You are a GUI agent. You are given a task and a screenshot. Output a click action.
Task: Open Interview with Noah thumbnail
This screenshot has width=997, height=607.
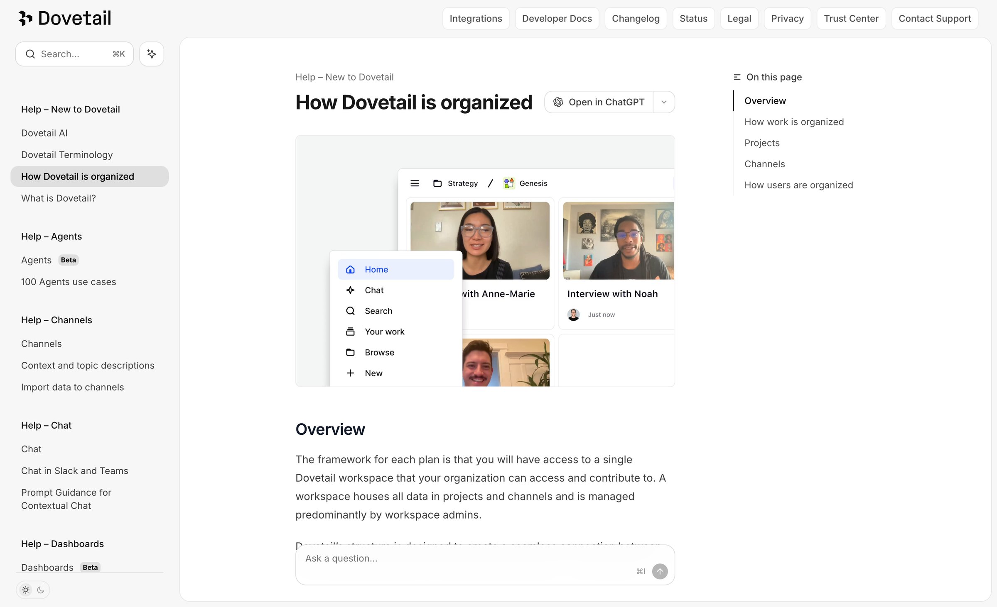pos(619,241)
